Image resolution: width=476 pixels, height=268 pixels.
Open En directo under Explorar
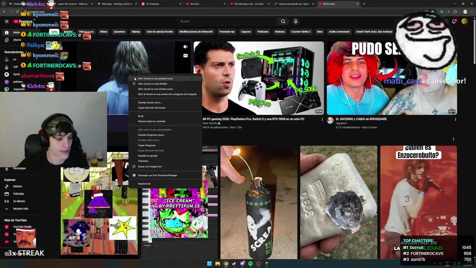click(x=19, y=201)
